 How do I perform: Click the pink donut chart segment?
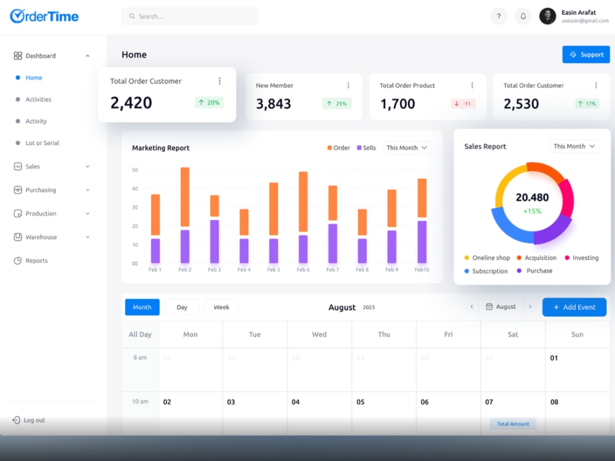pyautogui.click(x=566, y=199)
